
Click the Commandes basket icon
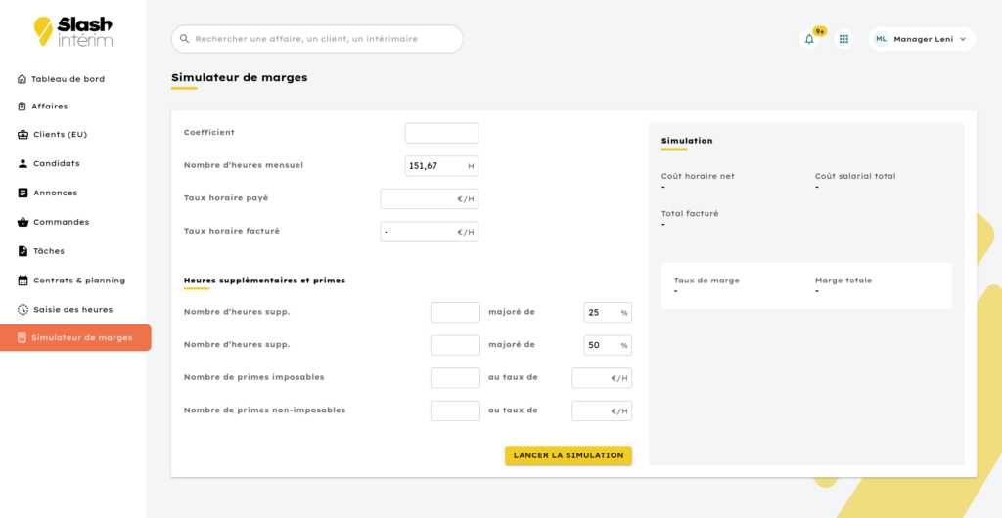click(23, 222)
